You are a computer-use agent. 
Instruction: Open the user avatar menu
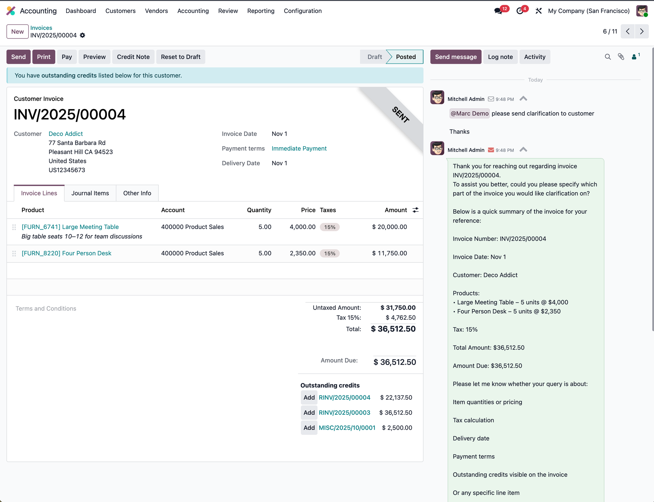click(642, 11)
